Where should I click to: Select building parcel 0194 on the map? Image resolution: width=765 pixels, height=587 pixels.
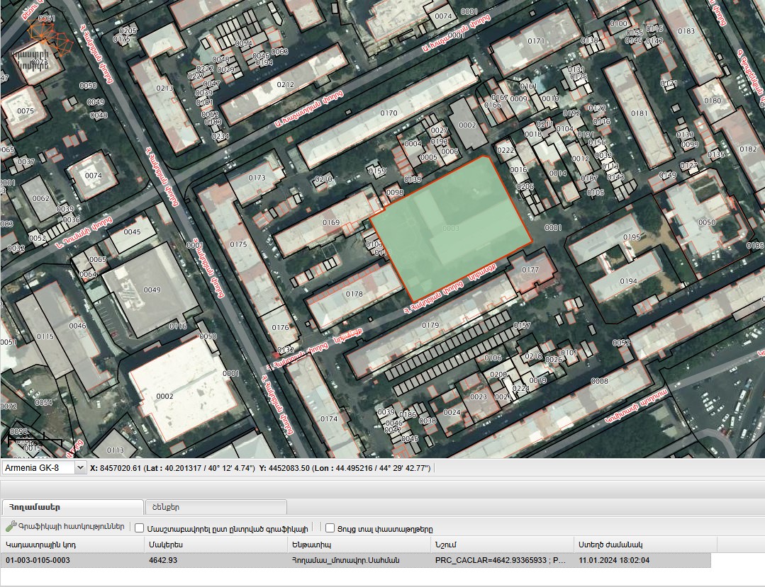[628, 281]
